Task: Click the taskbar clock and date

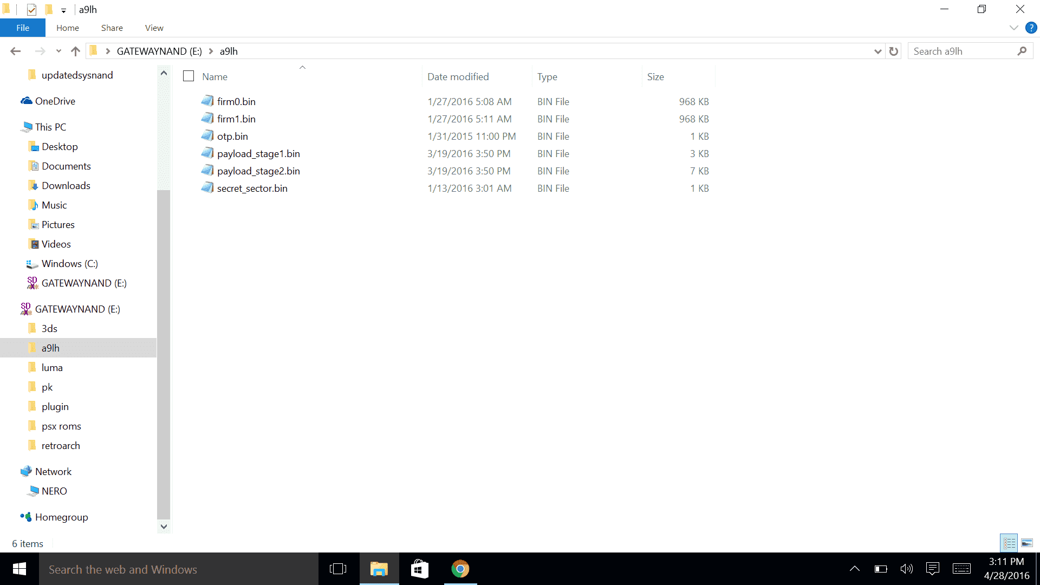Action: [1006, 569]
